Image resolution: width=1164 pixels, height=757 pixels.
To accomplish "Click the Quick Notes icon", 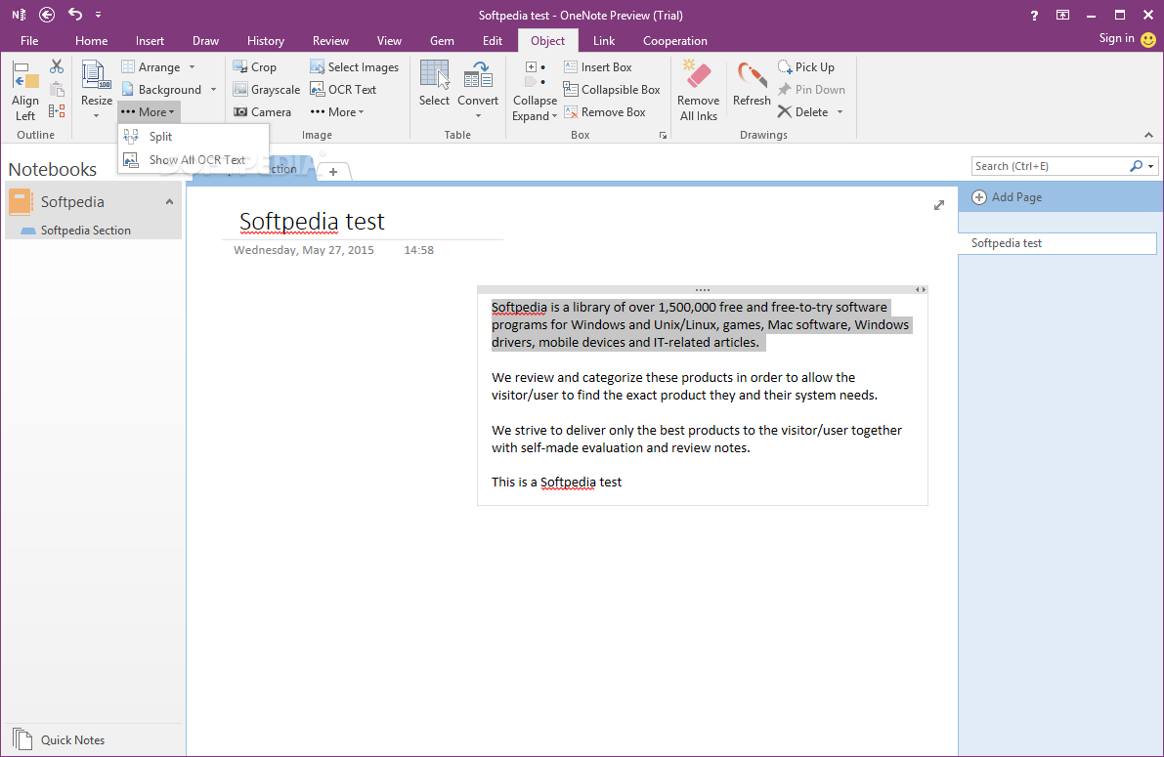I will pyautogui.click(x=22, y=739).
